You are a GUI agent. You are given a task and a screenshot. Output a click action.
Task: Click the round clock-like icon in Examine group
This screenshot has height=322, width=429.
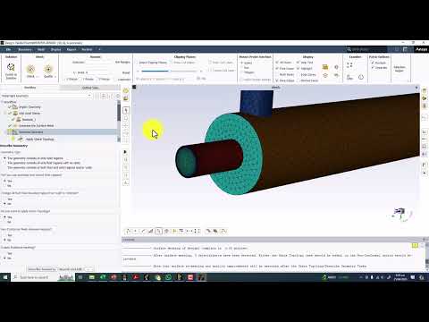361,77
